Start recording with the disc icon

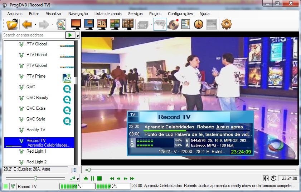tap(173, 24)
